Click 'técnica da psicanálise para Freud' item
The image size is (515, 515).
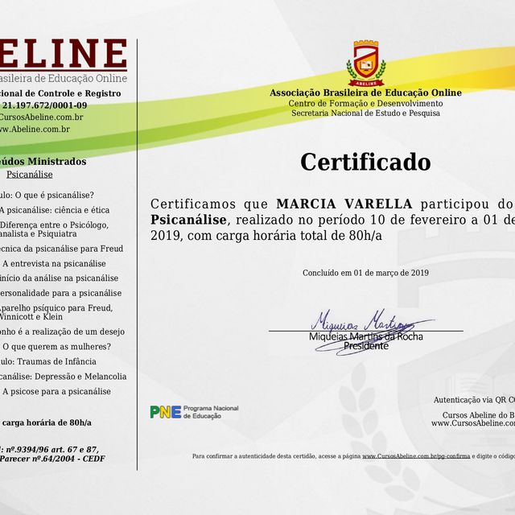(61, 249)
